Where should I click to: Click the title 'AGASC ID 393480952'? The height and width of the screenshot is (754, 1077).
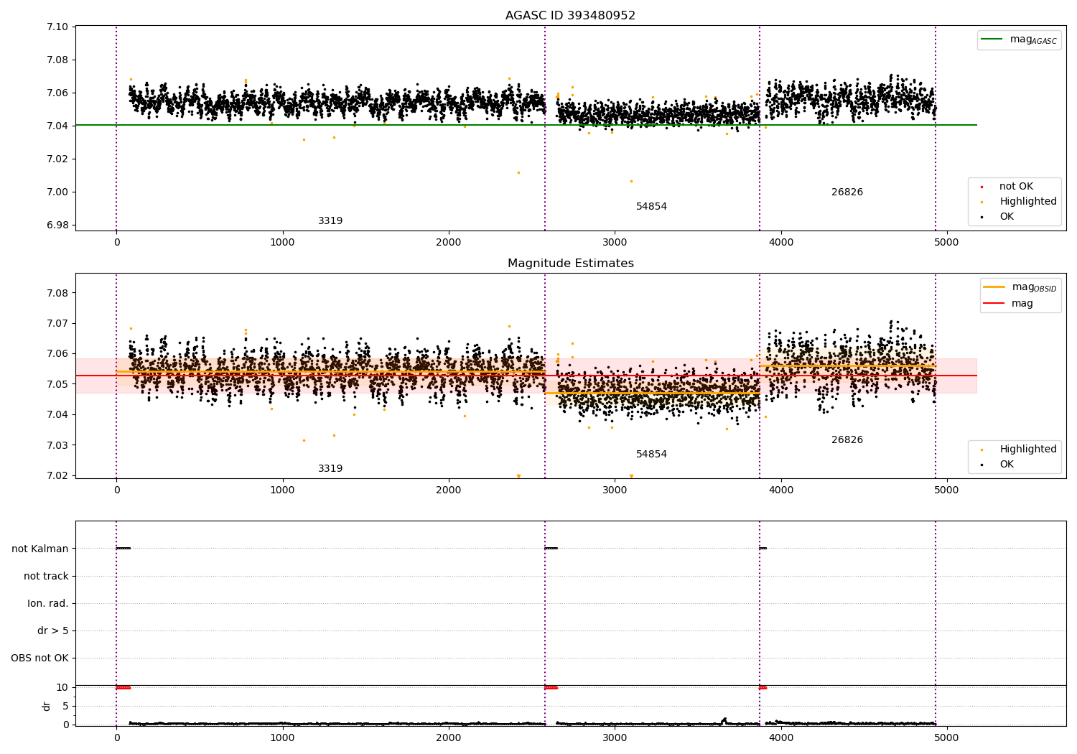(570, 16)
